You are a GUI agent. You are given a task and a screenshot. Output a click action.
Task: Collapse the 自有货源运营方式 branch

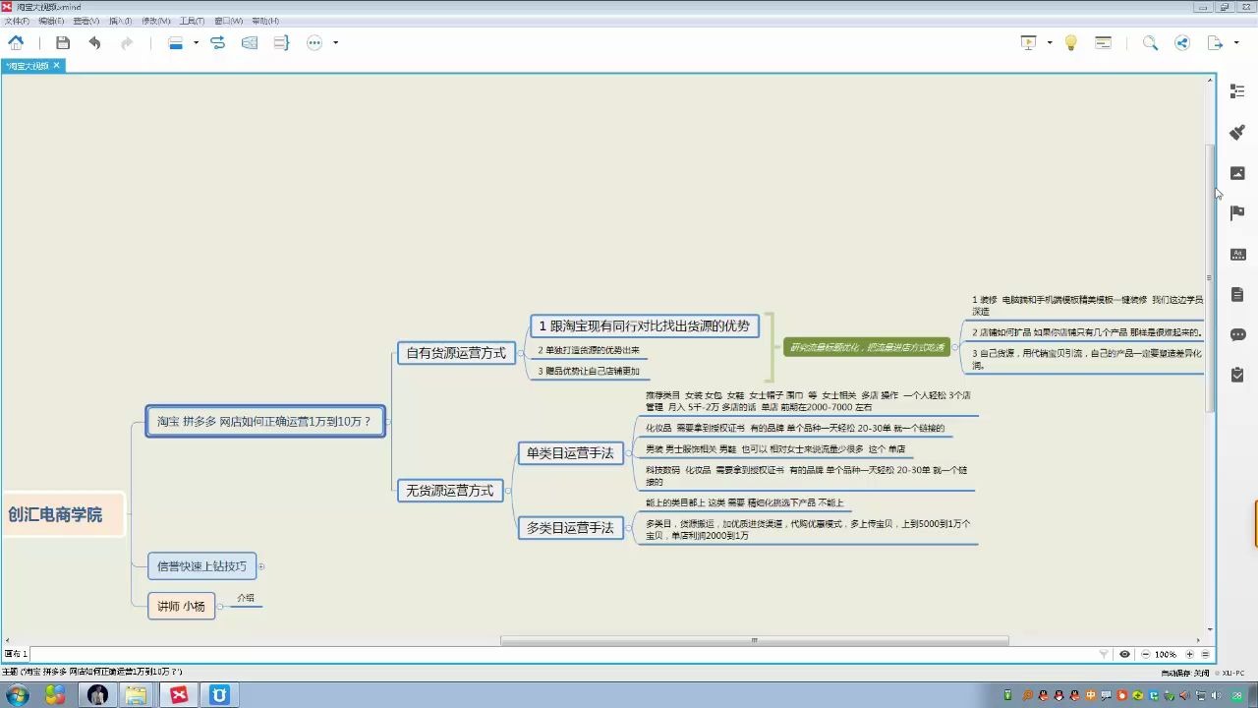coord(520,353)
